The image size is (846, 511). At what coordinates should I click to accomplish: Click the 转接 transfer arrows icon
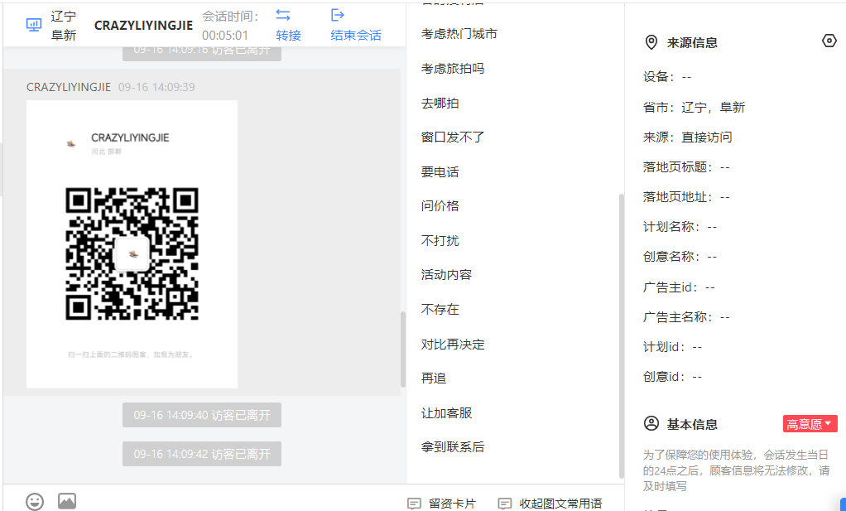pos(283,15)
